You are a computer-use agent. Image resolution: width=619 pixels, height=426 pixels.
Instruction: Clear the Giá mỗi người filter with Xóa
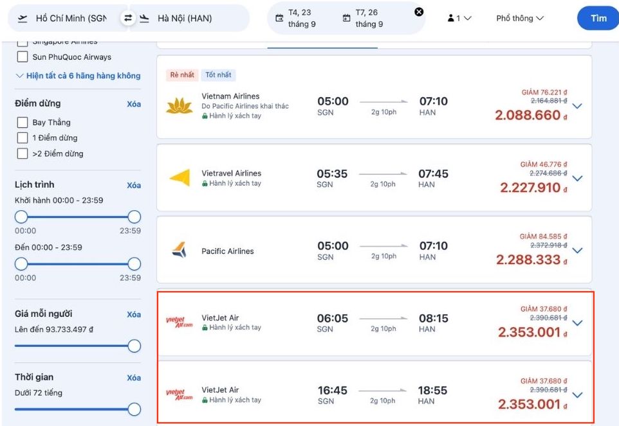[134, 314]
